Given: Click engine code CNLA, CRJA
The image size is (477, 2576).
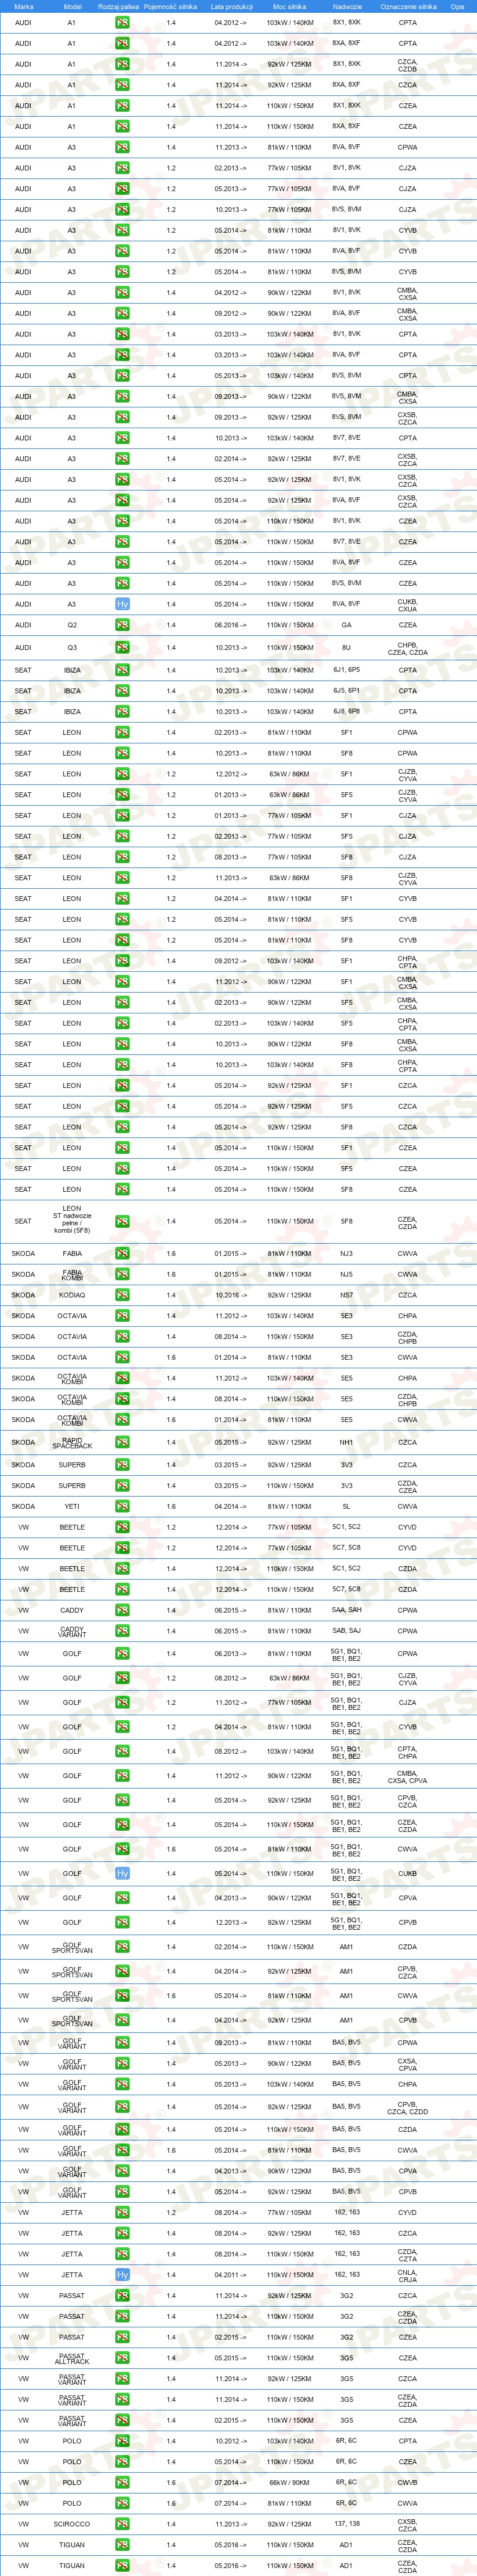Looking at the screenshot, I should pyautogui.click(x=407, y=2275).
